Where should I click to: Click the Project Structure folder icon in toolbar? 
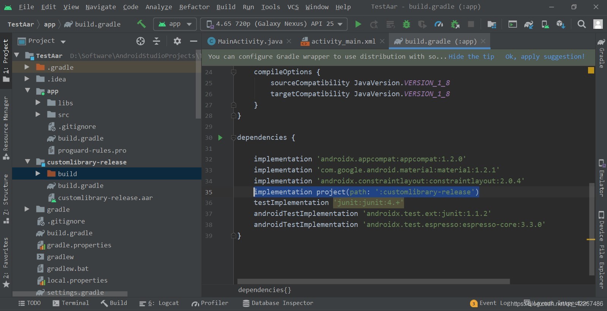click(x=492, y=24)
